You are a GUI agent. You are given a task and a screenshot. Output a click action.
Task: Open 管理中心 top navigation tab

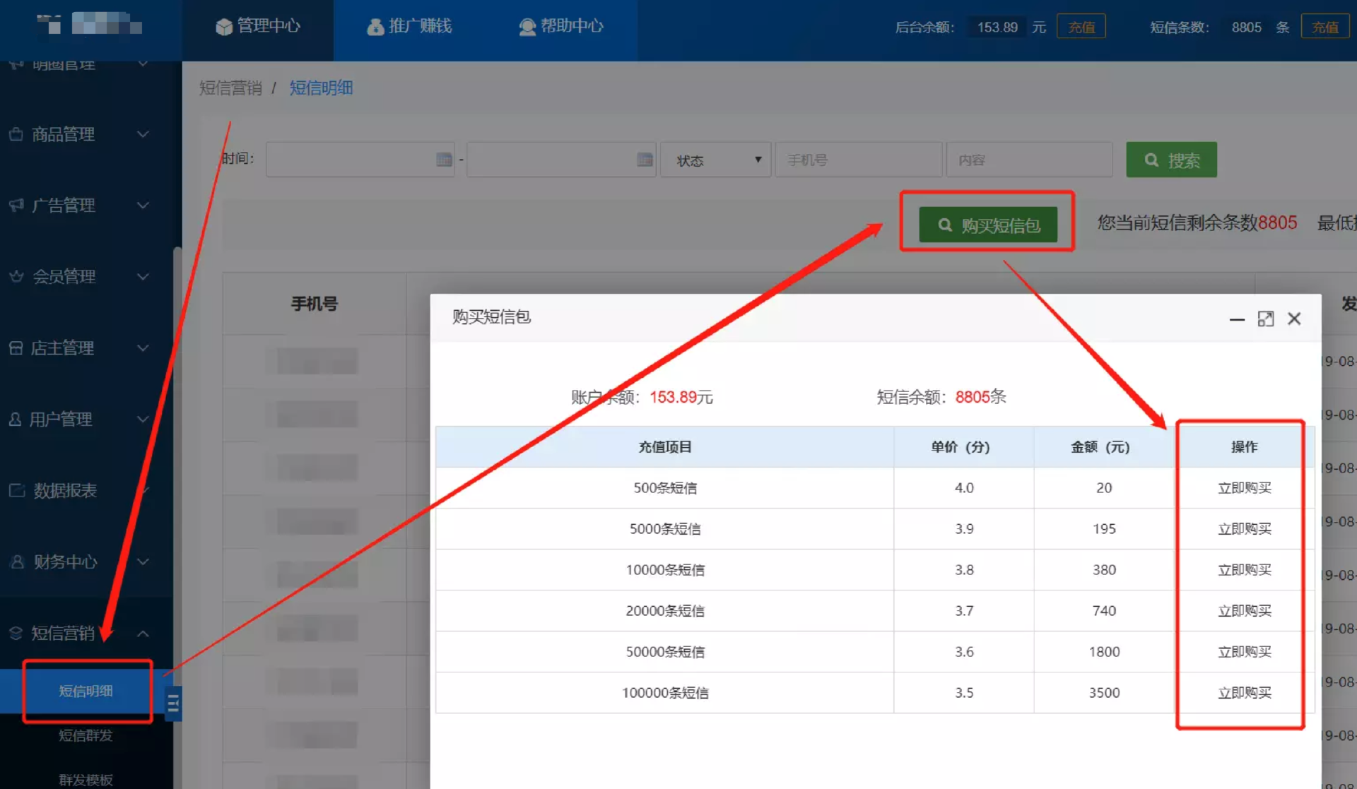(258, 27)
